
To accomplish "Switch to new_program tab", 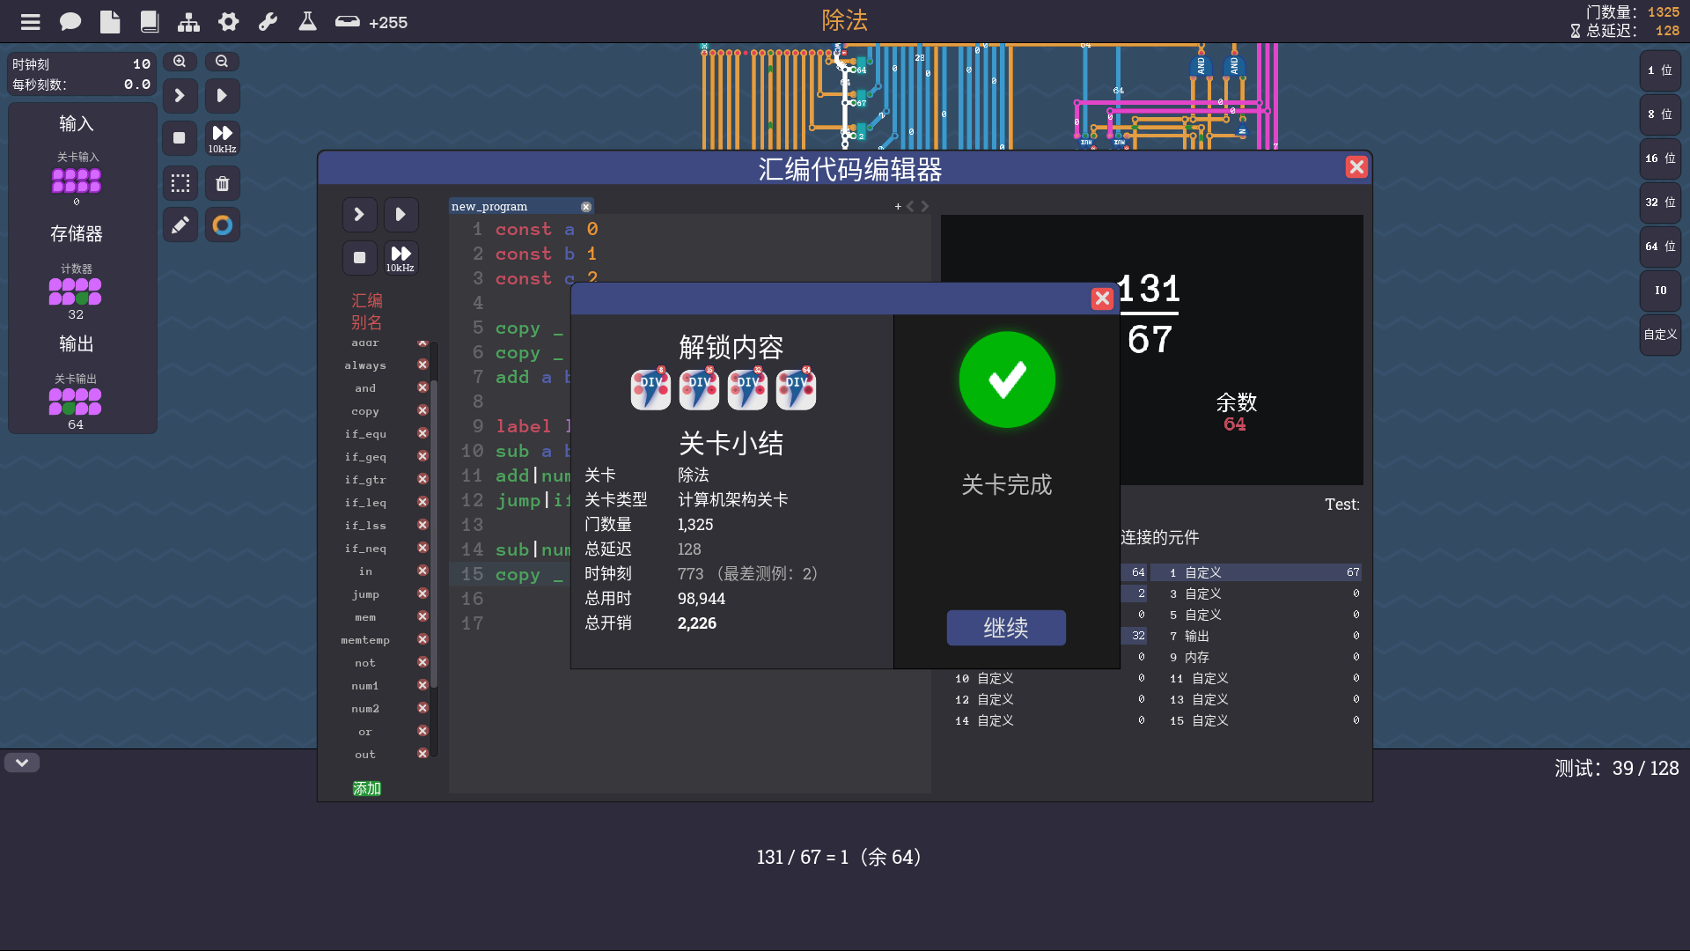I will click(489, 206).
